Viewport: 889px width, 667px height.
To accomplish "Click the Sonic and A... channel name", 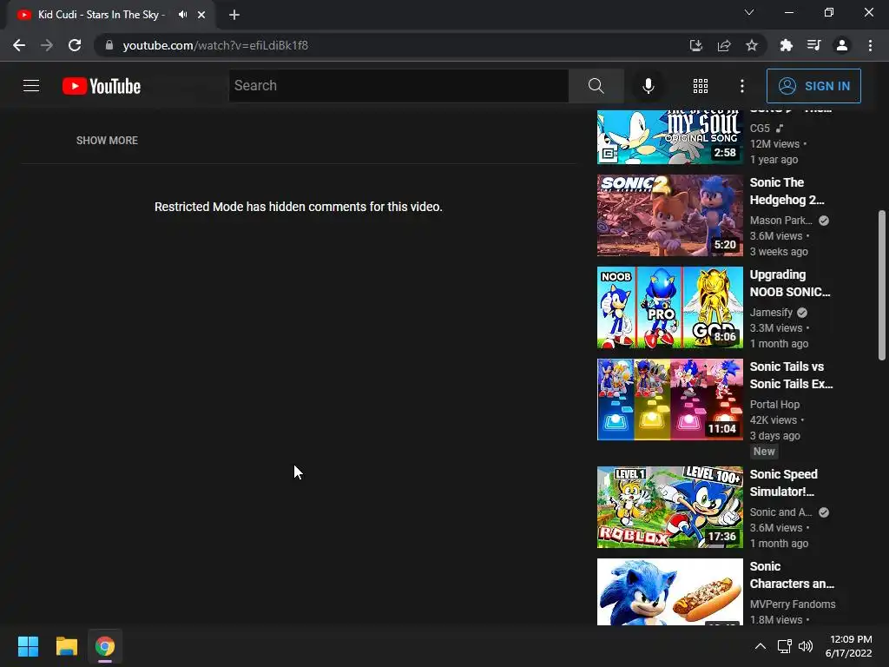I will [780, 512].
